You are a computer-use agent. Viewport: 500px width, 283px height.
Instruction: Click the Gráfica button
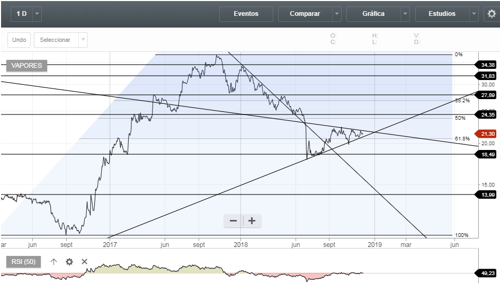373,14
